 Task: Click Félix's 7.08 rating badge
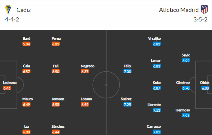(127, 72)
